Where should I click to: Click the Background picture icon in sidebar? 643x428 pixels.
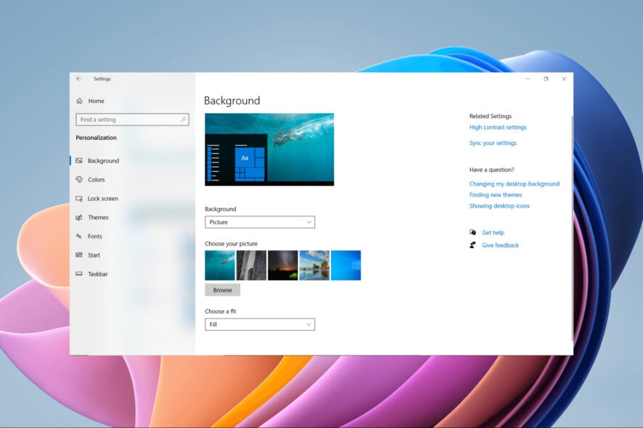click(79, 161)
